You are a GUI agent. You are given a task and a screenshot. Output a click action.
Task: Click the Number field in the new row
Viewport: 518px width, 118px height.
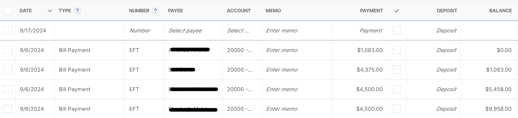[x=144, y=30]
